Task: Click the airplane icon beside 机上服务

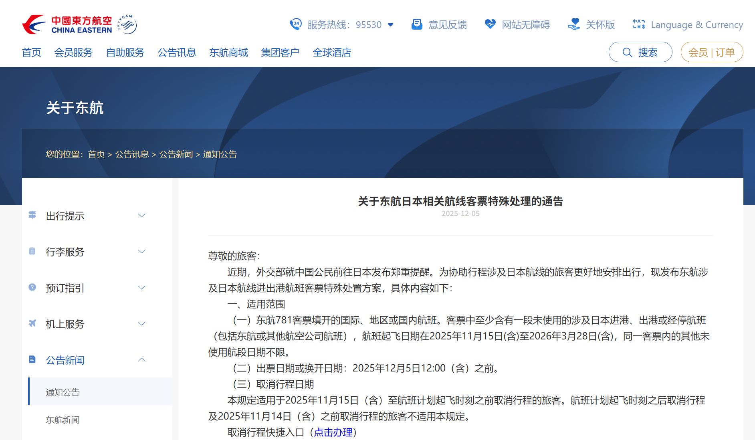Action: tap(32, 323)
